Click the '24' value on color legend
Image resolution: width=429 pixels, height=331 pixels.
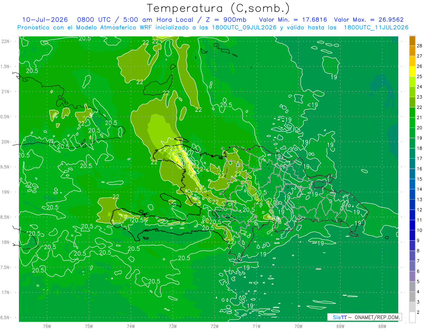(x=420, y=87)
